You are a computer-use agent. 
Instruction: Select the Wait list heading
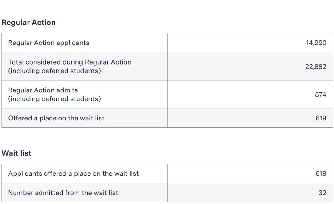[16, 153]
